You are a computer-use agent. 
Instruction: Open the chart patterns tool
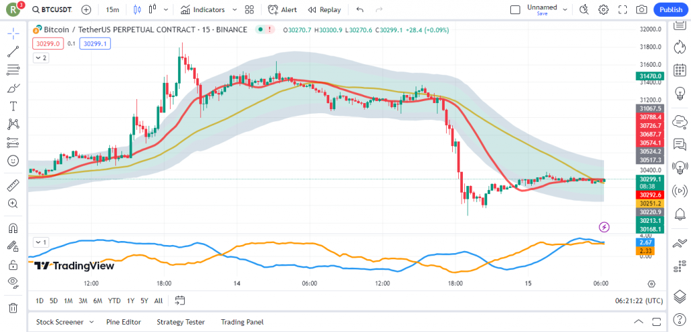pos(13,125)
